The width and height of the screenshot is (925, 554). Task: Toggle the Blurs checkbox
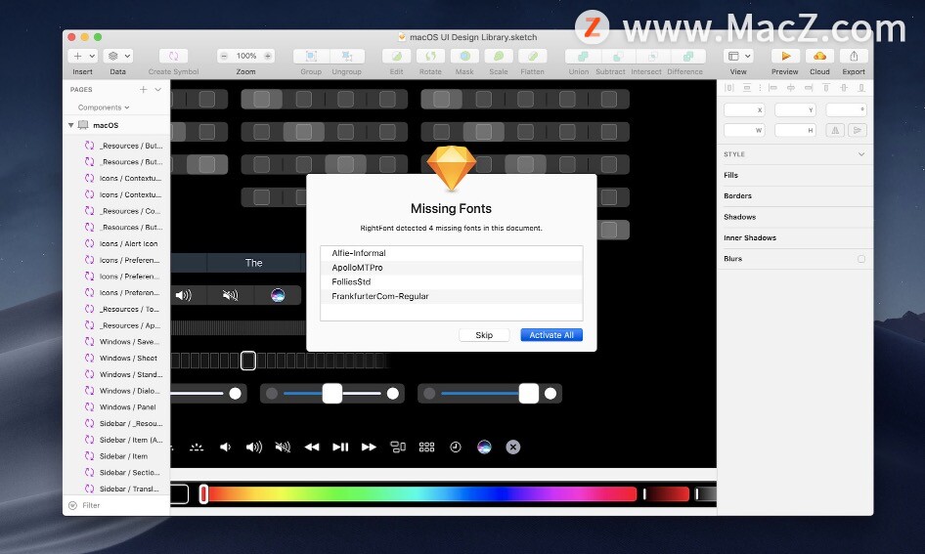click(861, 259)
